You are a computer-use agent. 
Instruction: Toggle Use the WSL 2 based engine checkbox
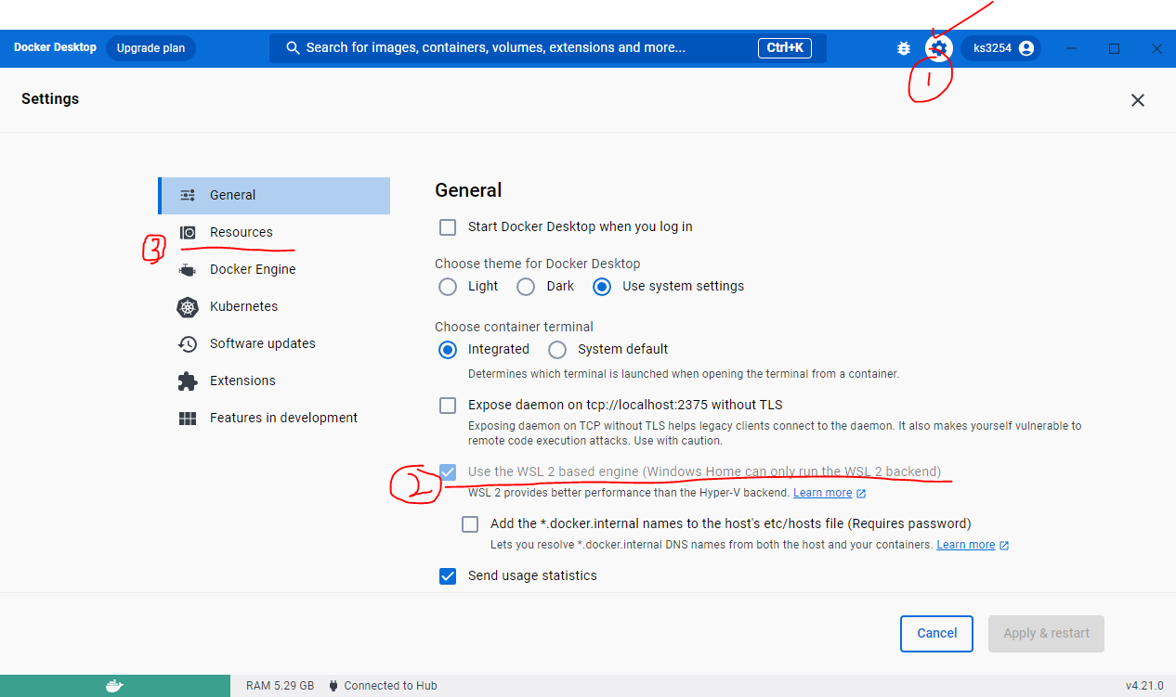(448, 471)
